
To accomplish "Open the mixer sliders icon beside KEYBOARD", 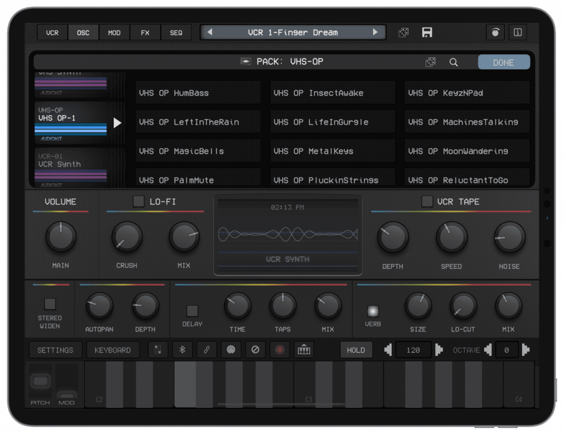I will (158, 350).
